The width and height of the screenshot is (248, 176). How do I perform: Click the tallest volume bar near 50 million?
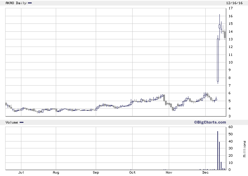pos(218,150)
